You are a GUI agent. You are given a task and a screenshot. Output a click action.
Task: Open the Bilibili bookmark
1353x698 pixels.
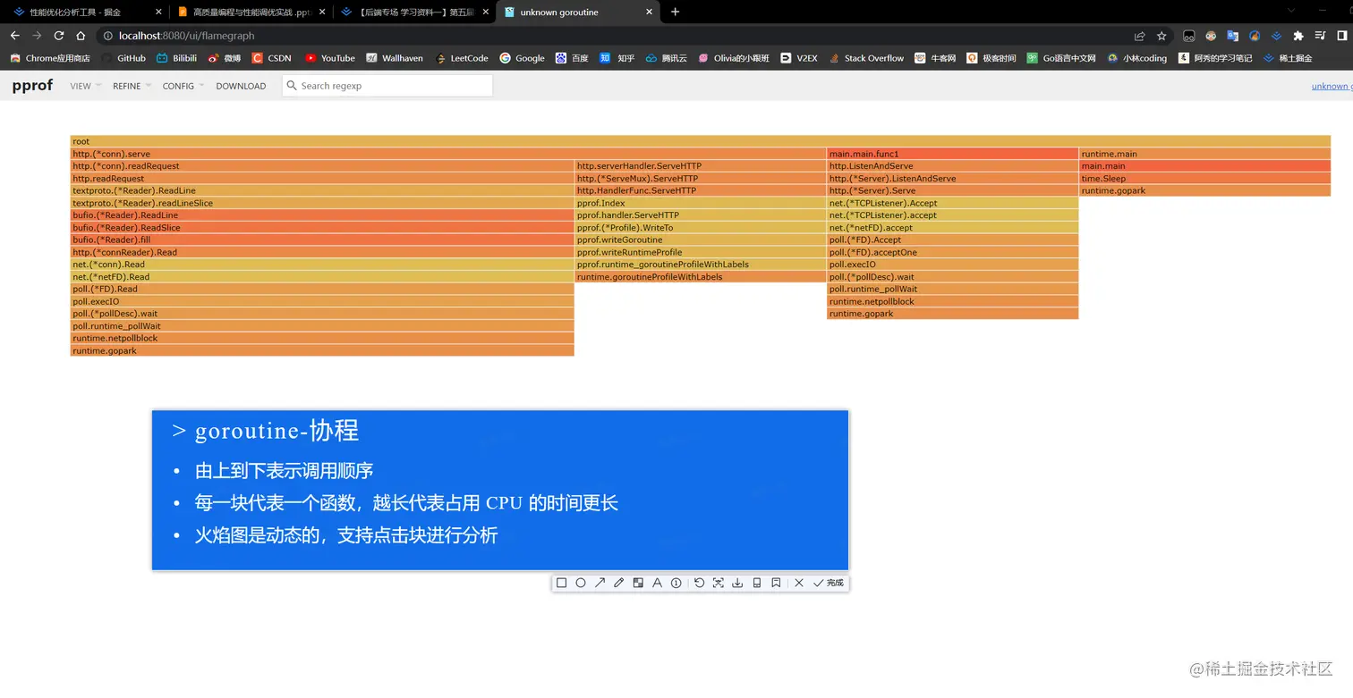pyautogui.click(x=176, y=58)
